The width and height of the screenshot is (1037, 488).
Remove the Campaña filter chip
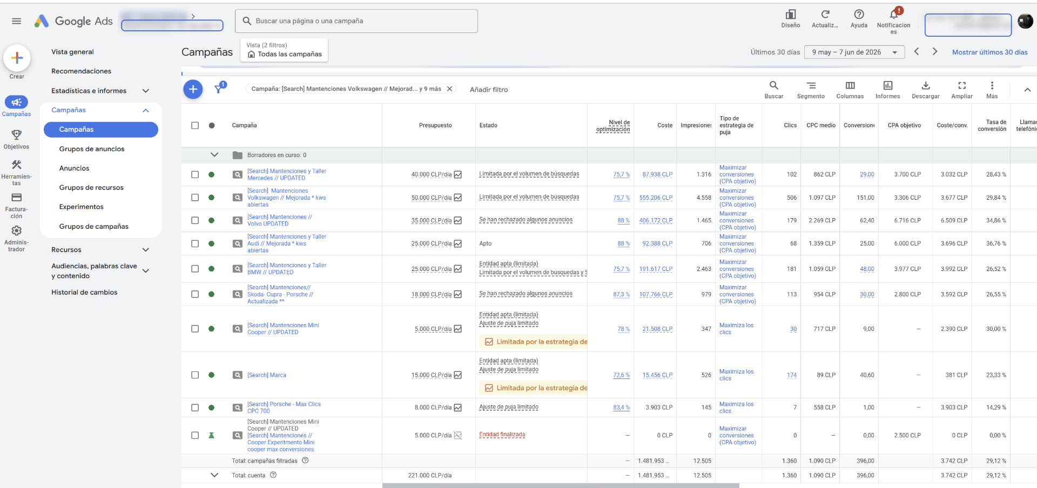(x=449, y=89)
